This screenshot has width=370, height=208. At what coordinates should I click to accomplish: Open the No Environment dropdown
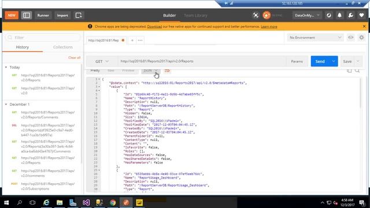click(315, 38)
